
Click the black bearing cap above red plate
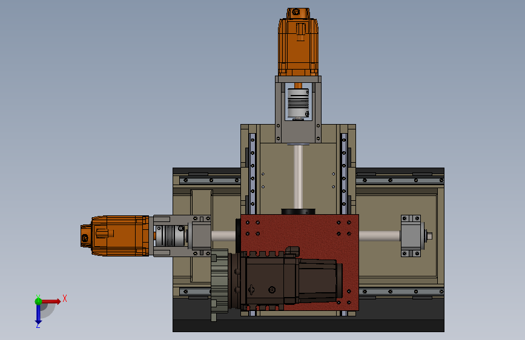[x=299, y=212]
